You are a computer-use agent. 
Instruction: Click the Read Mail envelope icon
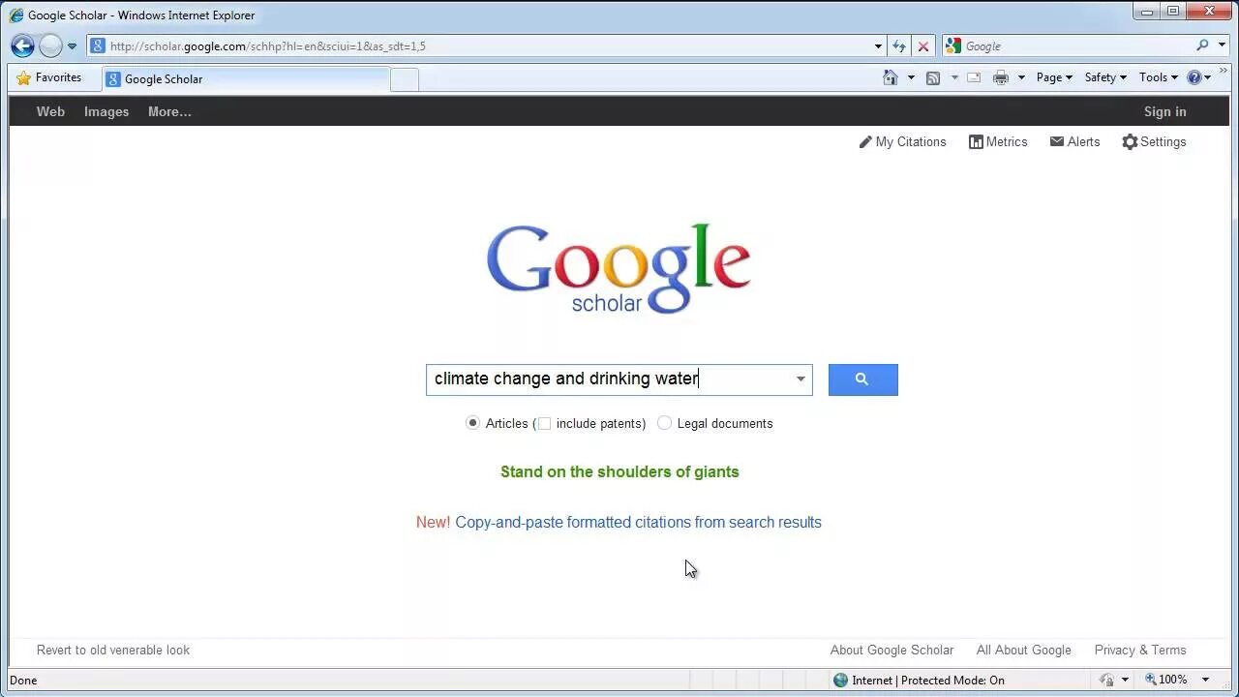coord(974,77)
